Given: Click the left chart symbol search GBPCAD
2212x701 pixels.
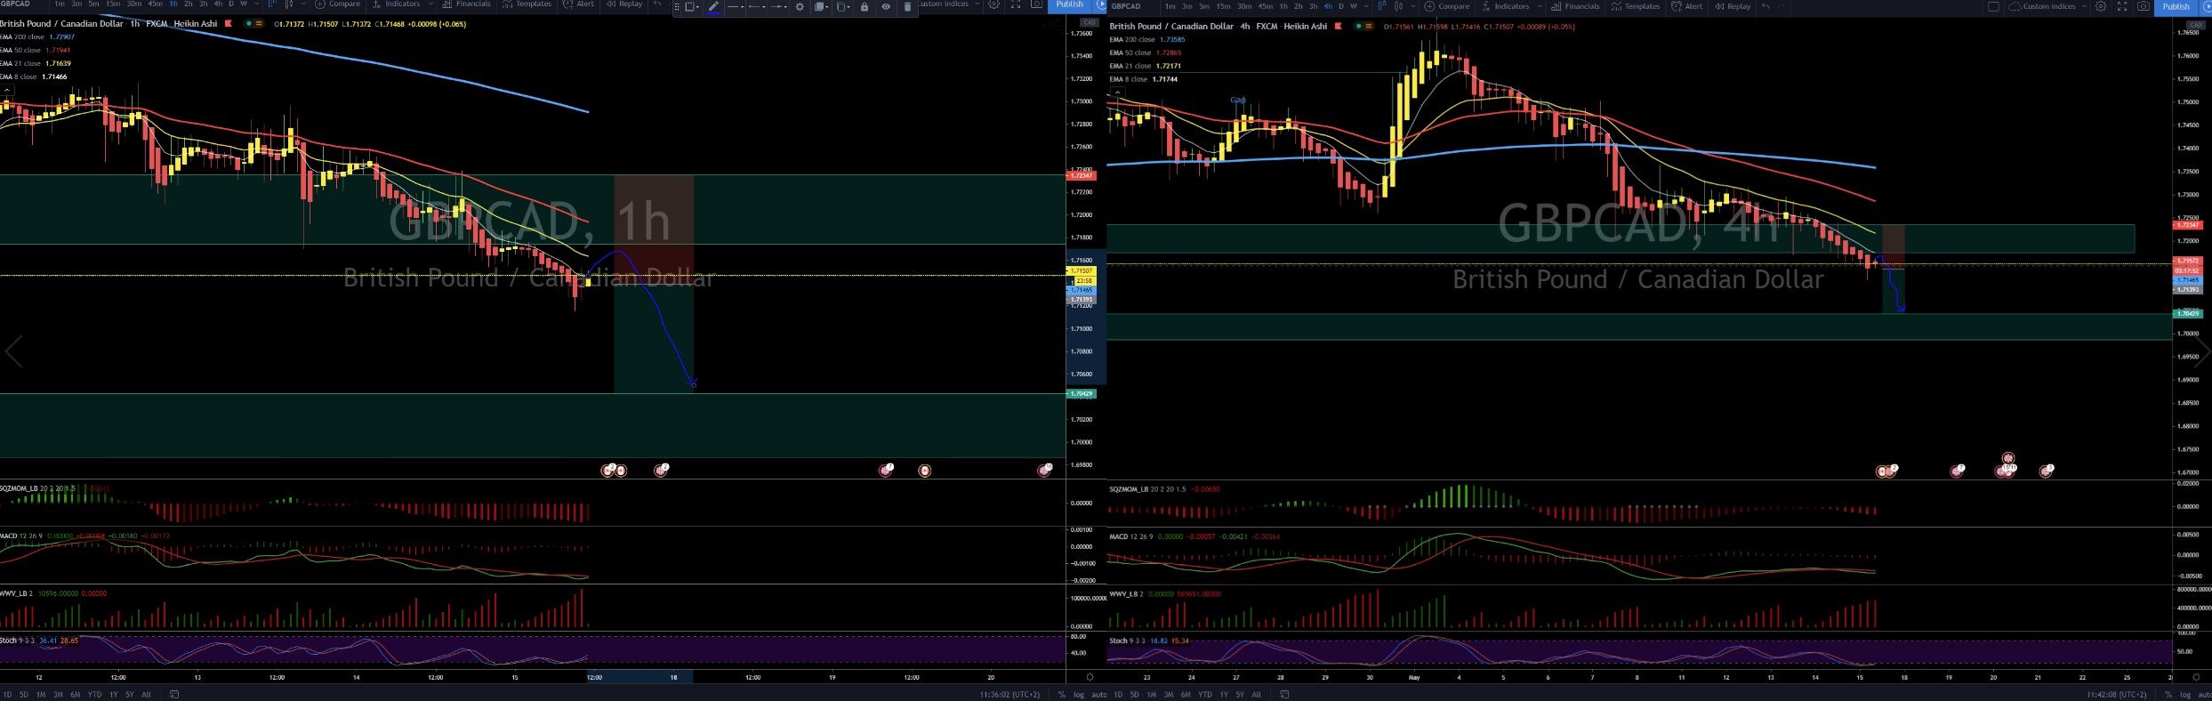Looking at the screenshot, I should click(x=16, y=4).
